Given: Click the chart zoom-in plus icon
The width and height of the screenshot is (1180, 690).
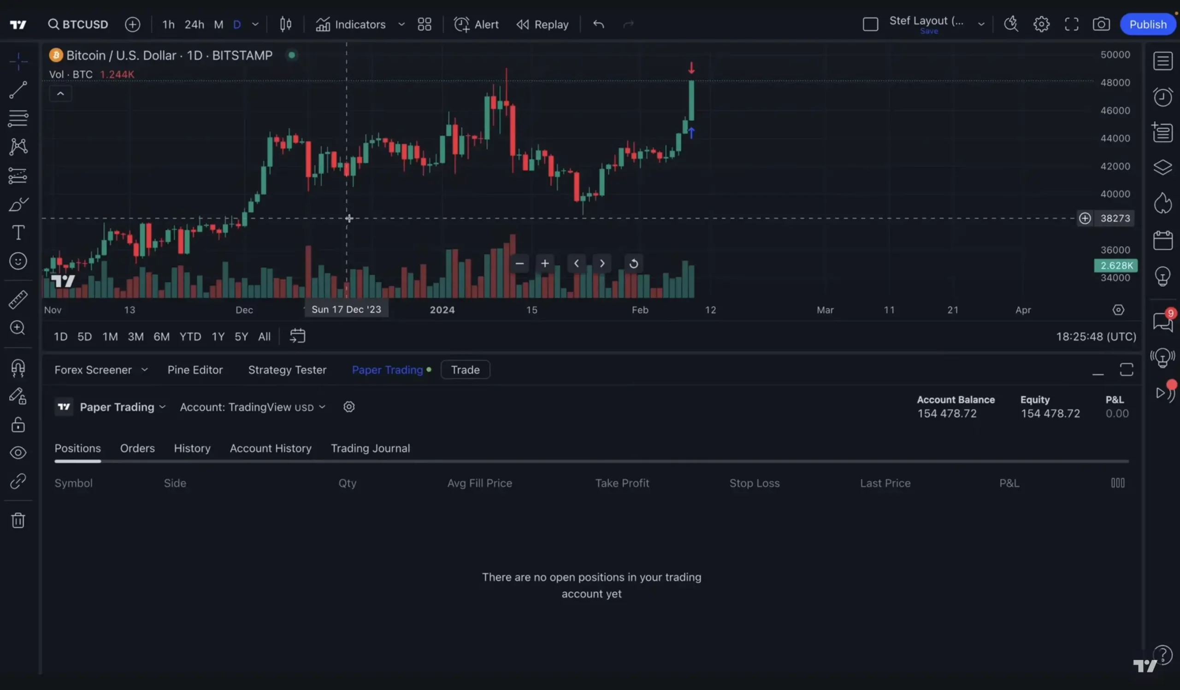Looking at the screenshot, I should pos(546,264).
